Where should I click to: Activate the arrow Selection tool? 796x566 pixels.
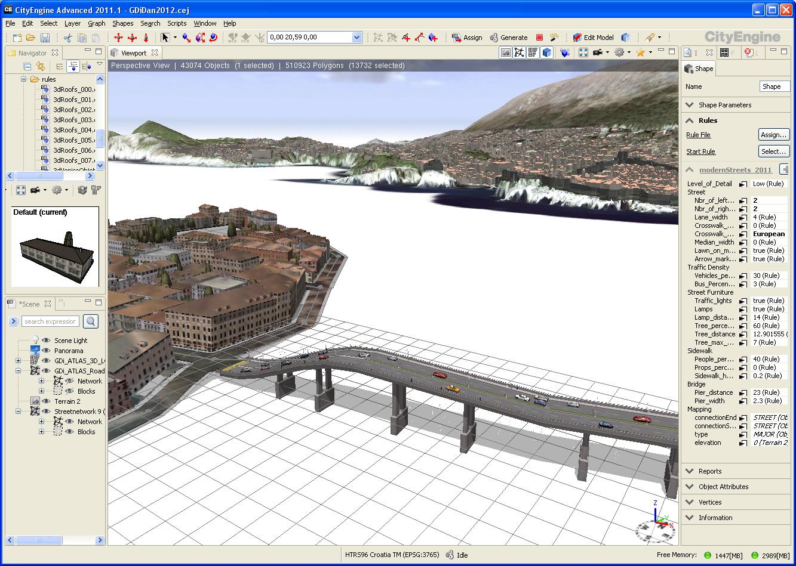click(x=165, y=38)
